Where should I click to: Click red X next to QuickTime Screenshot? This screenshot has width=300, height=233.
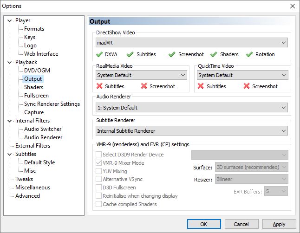[x=247, y=86]
